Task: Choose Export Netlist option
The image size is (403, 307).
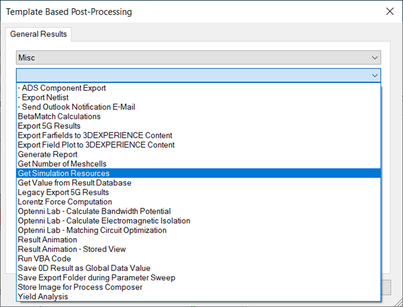Action: pos(198,98)
